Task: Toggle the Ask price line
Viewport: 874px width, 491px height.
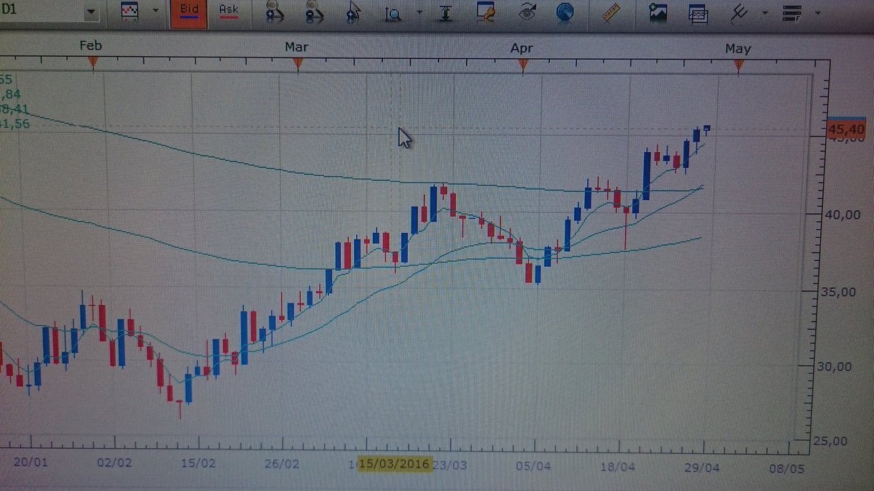Action: [228, 12]
